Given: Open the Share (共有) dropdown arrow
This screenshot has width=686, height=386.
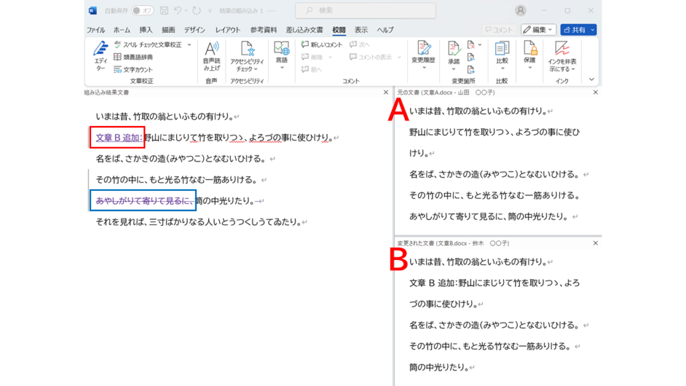Looking at the screenshot, I should click(593, 29).
